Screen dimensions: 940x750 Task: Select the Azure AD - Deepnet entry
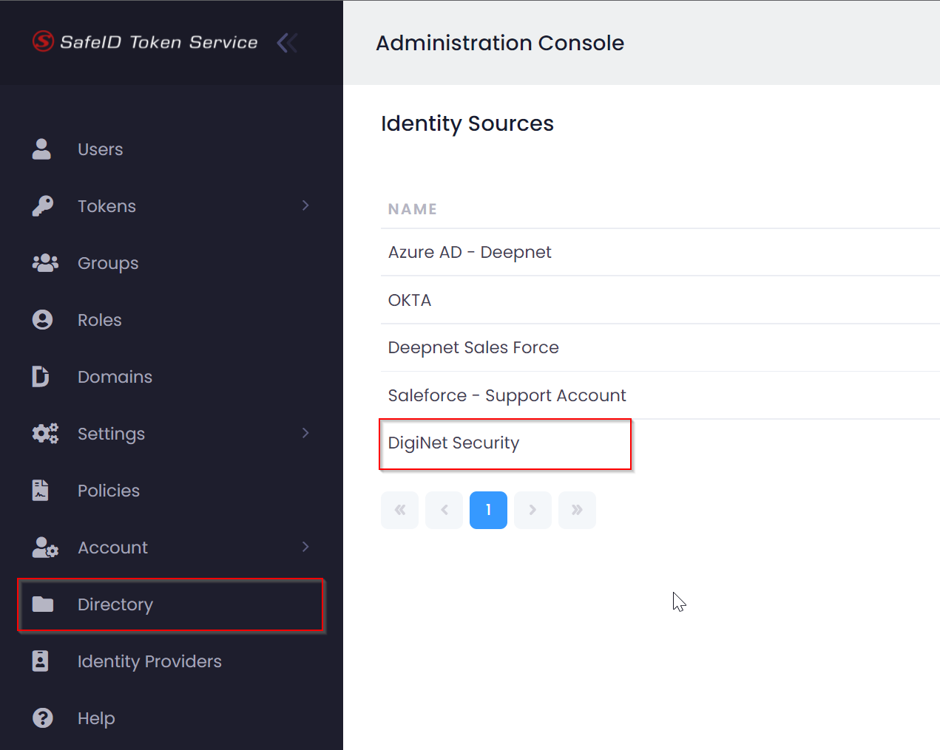470,253
